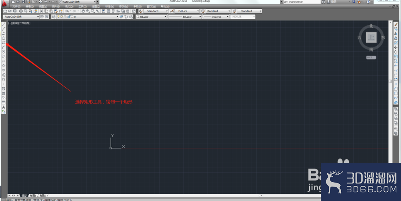Select the Rotate tool in modify toolbar

pyautogui.click(x=396, y=52)
